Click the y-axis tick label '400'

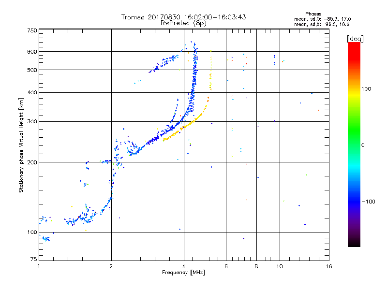pyautogui.click(x=32, y=92)
